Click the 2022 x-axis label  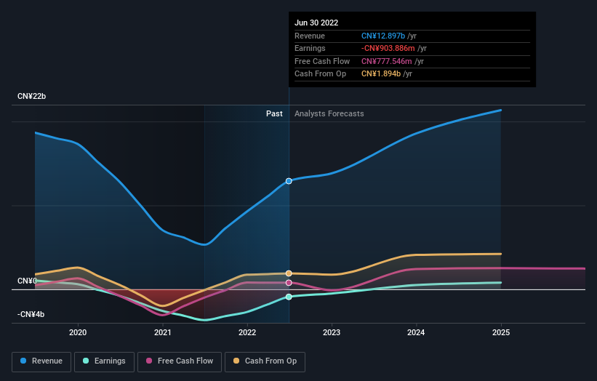tap(247, 333)
